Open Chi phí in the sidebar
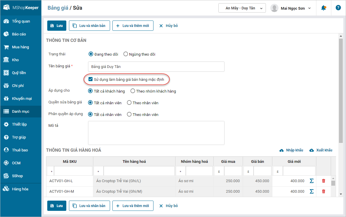This screenshot has width=346, height=217. point(21,86)
